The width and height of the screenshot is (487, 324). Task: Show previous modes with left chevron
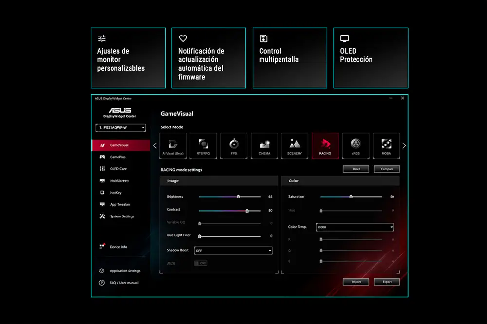point(155,145)
